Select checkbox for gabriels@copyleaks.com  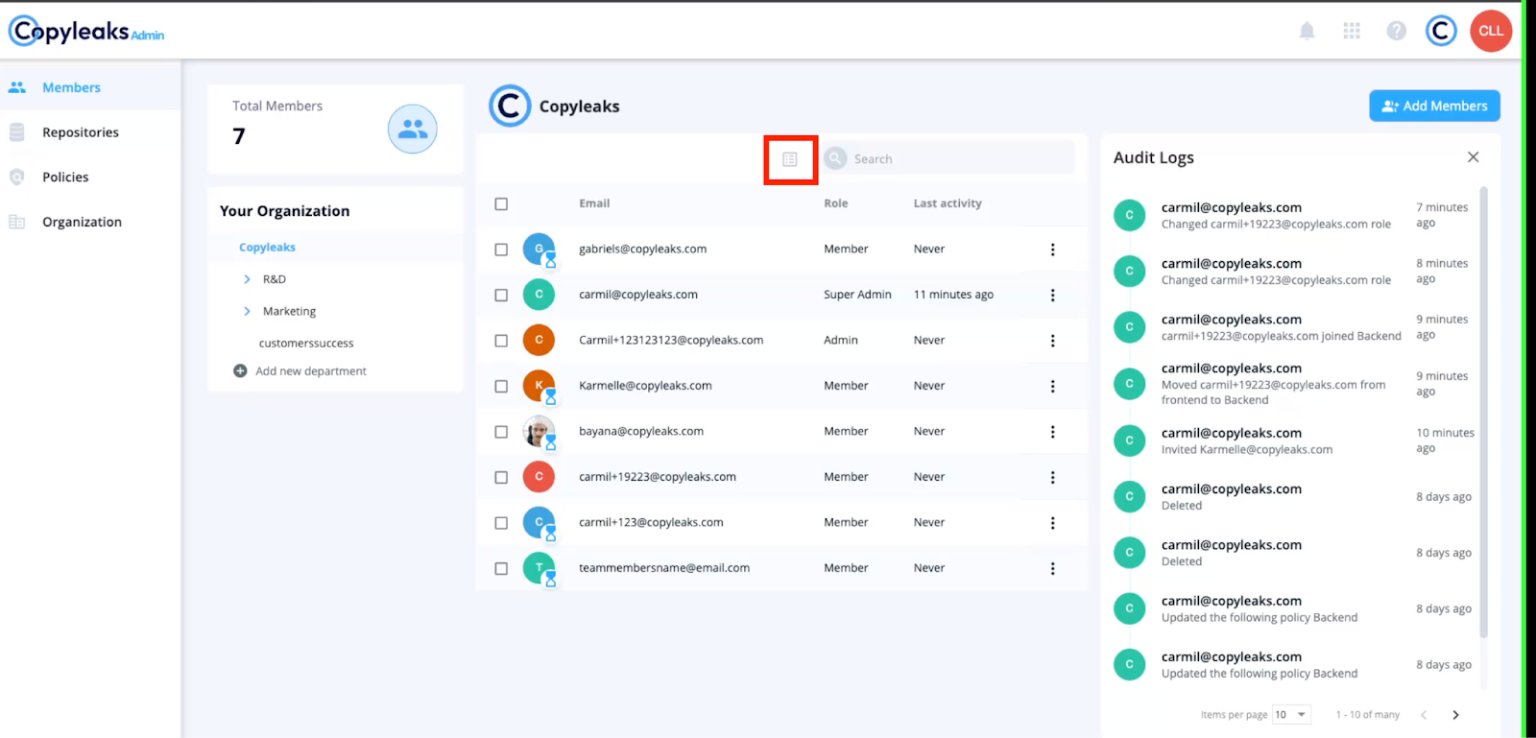tap(501, 250)
